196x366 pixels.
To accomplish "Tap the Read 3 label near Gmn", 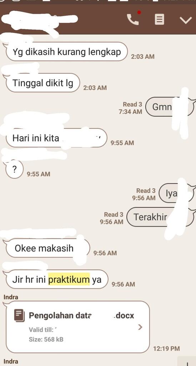I will pyautogui.click(x=132, y=104).
